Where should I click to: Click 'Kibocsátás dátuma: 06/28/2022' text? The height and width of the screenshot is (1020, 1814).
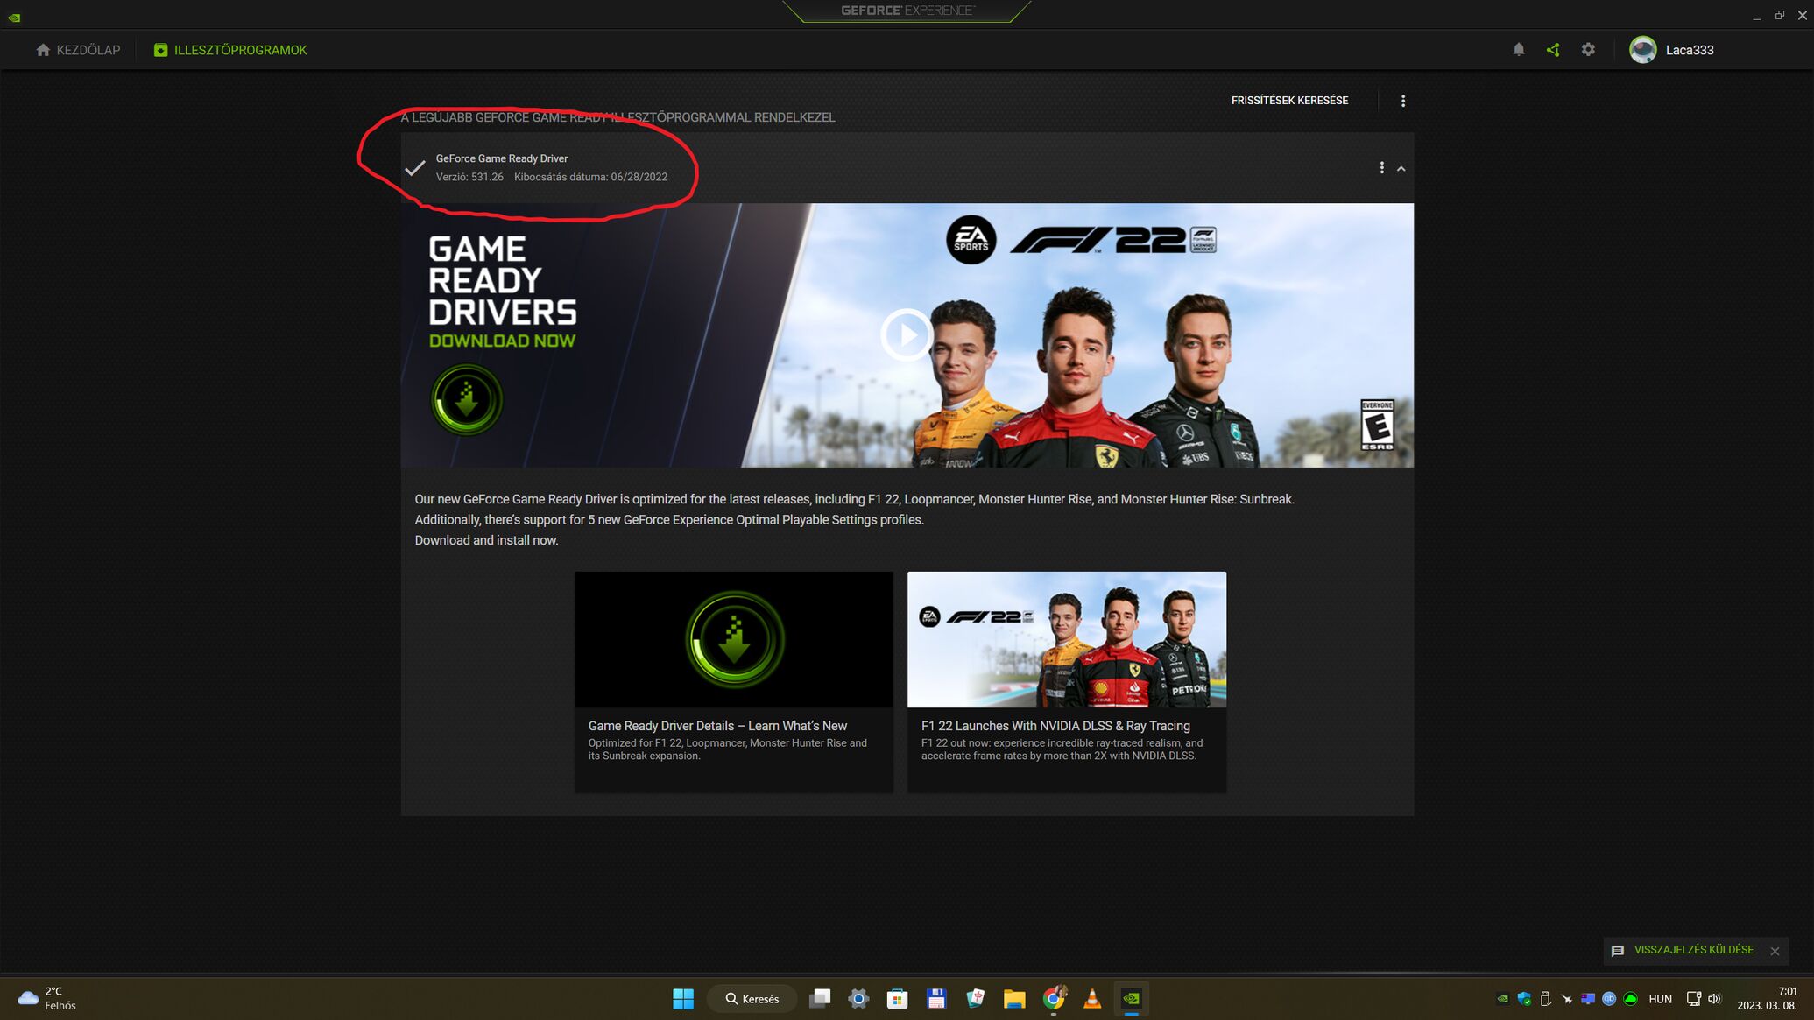click(x=590, y=177)
